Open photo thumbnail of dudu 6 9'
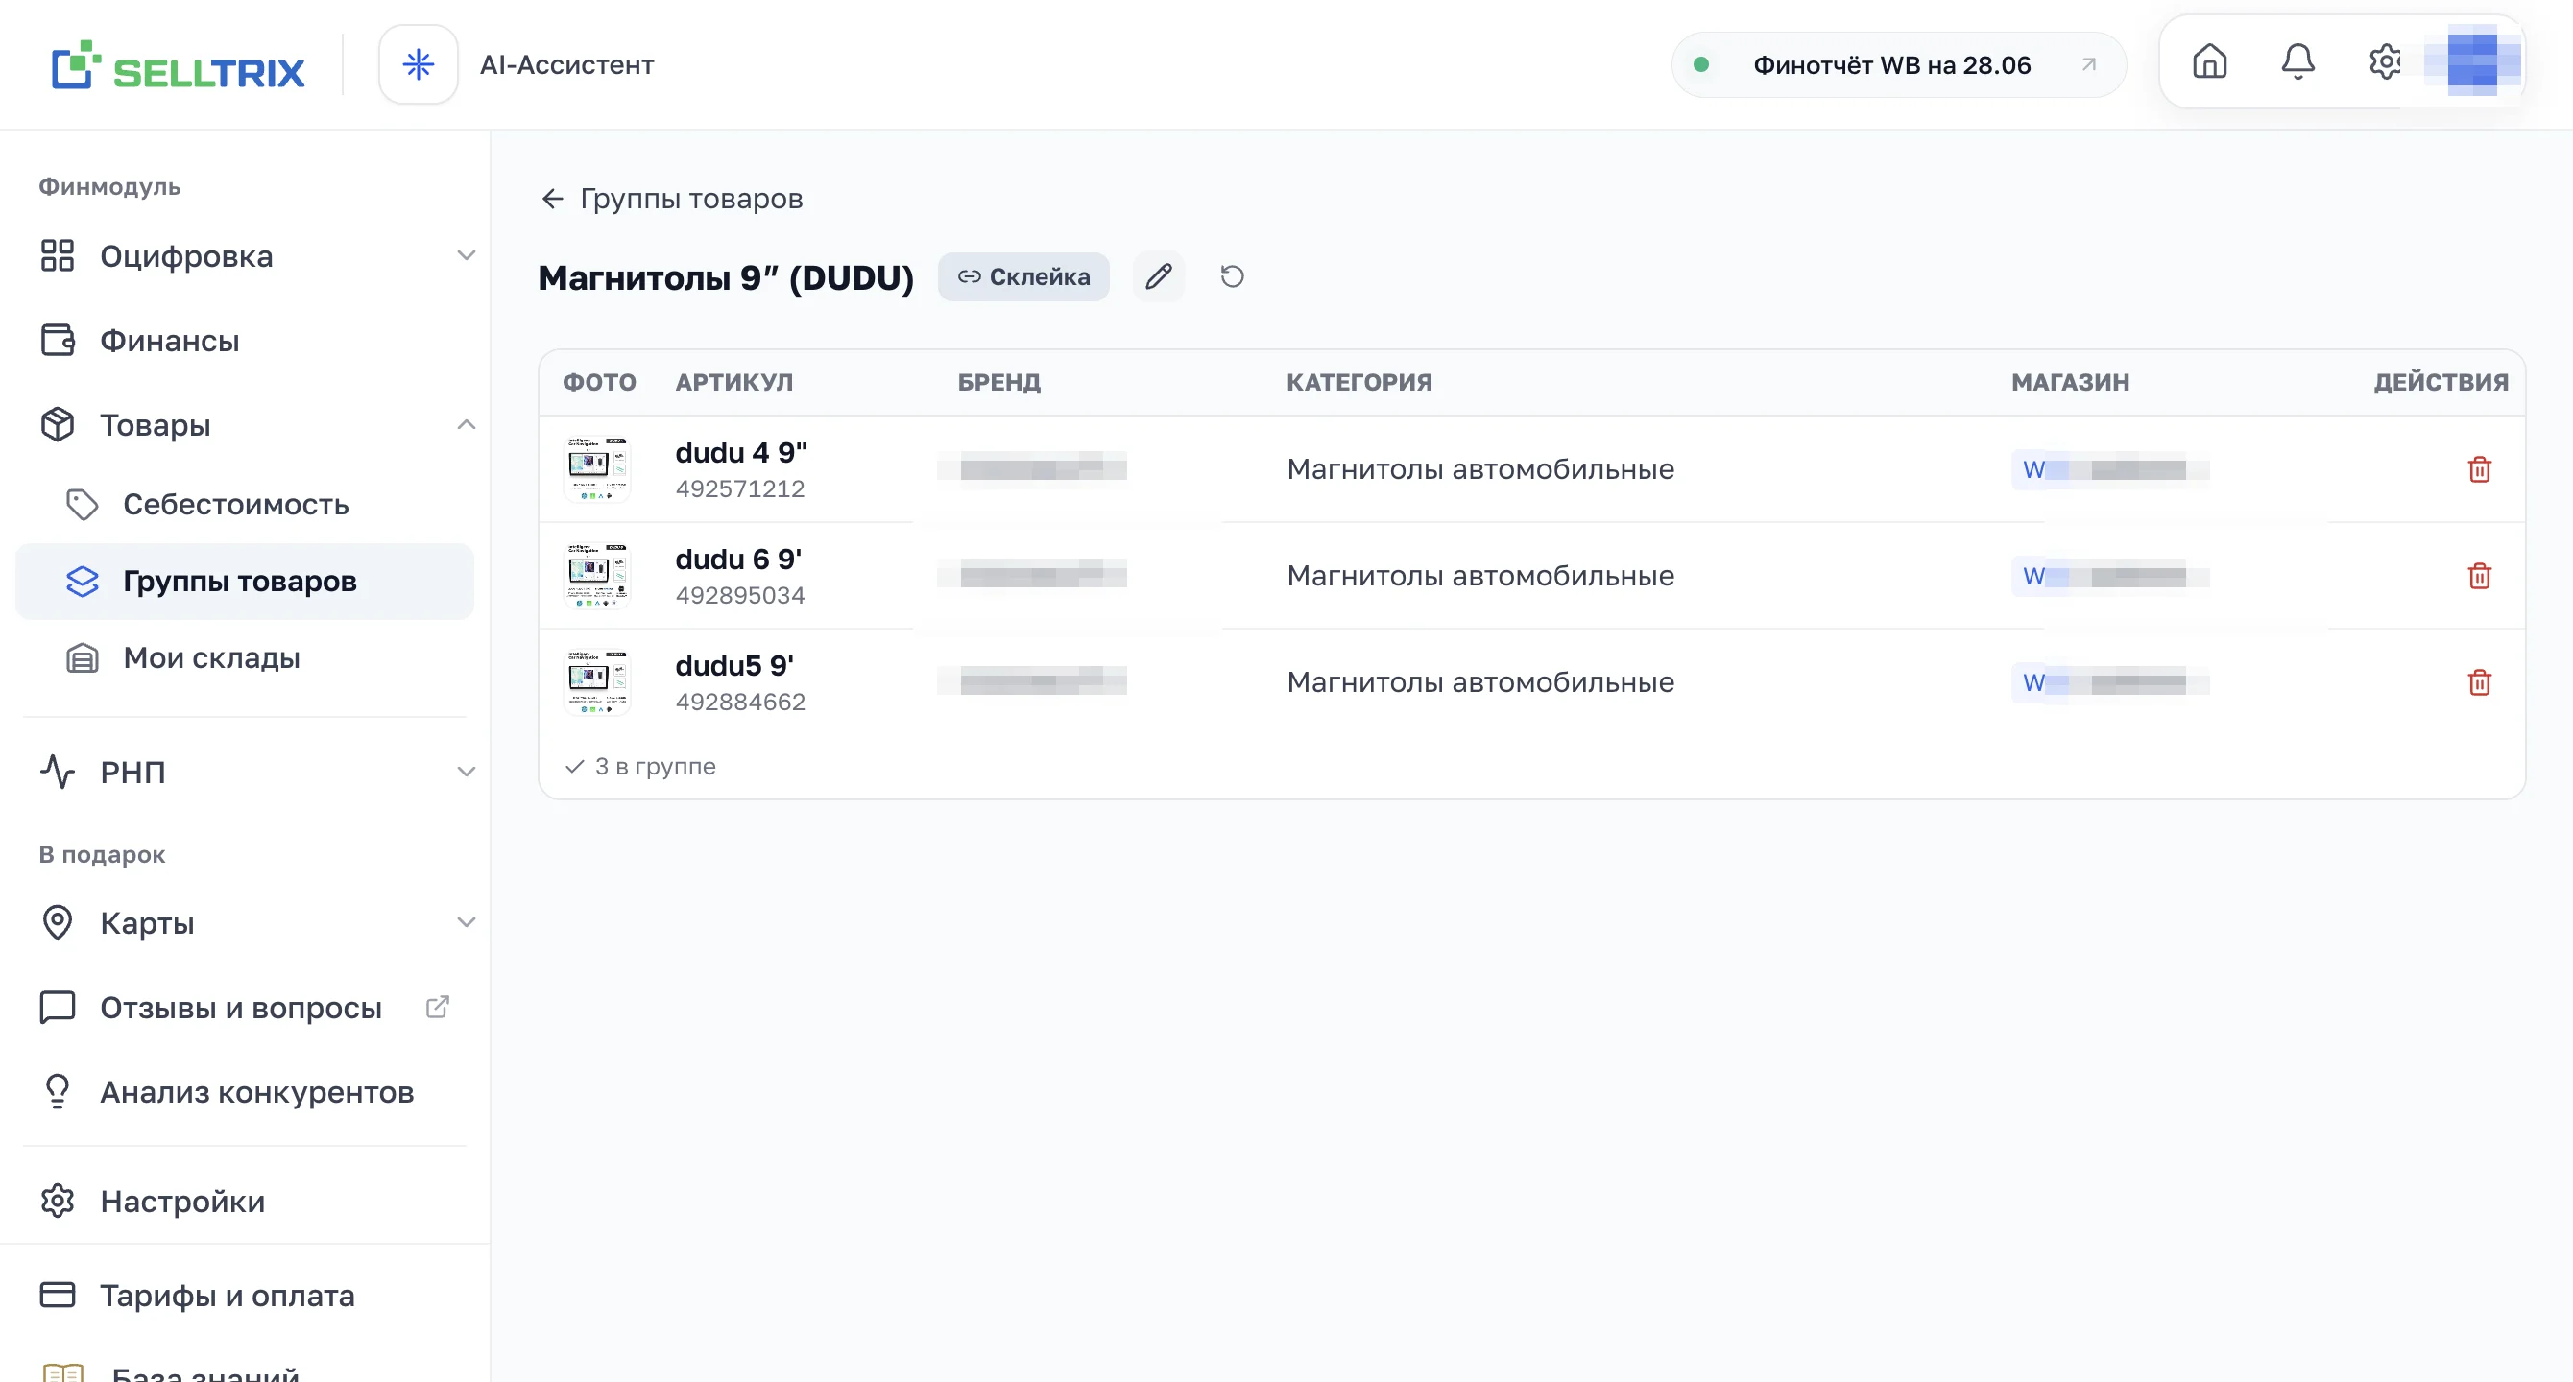 (x=597, y=575)
